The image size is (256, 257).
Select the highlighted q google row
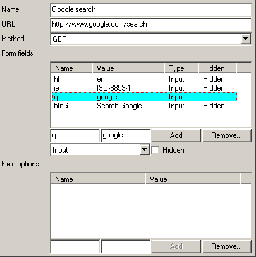click(x=145, y=97)
